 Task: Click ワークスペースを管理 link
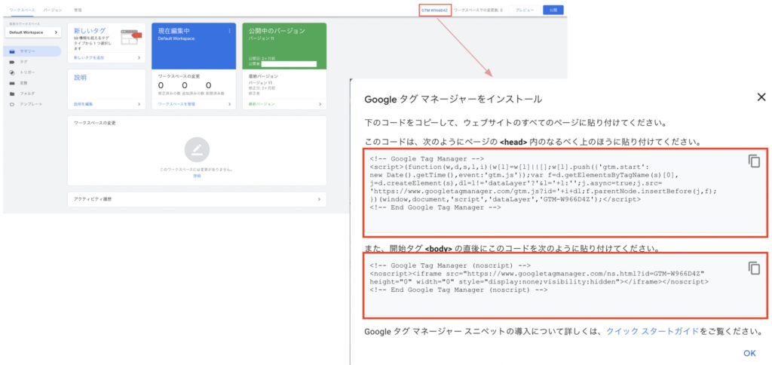coord(176,104)
